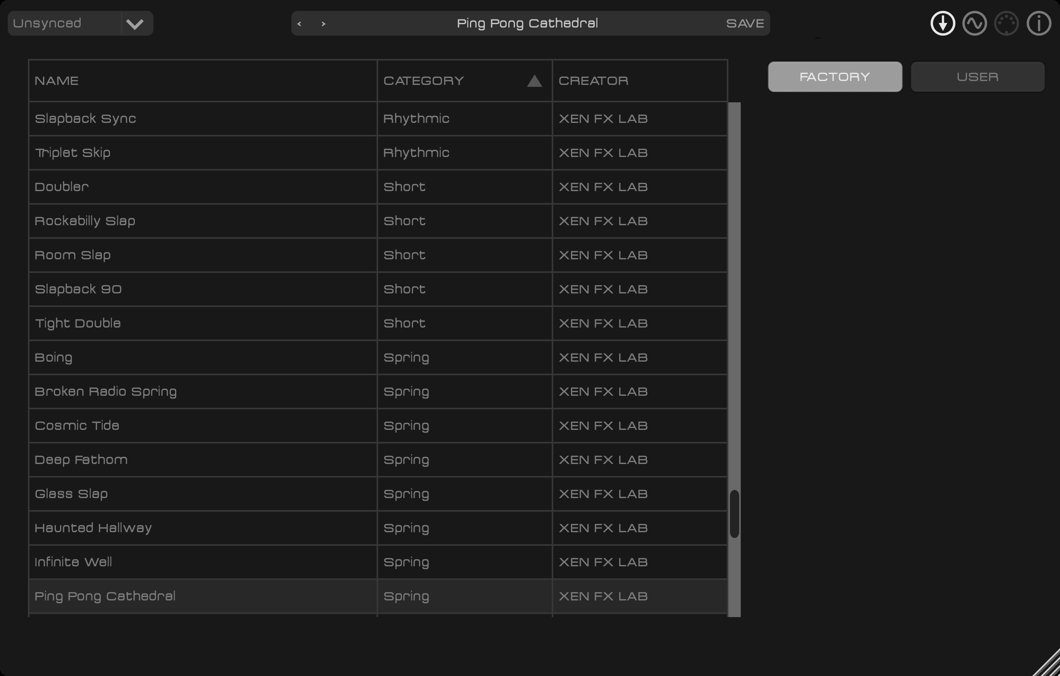The width and height of the screenshot is (1060, 676).
Task: Click the SAVE button
Action: [745, 23]
